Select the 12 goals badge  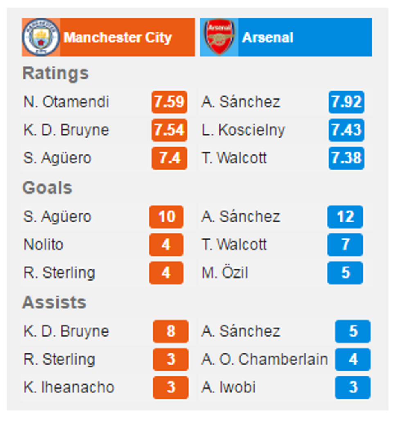pos(345,217)
